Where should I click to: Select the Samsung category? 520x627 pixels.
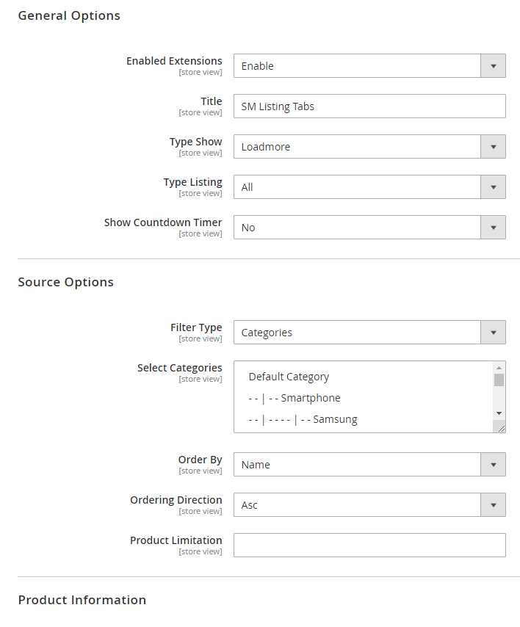(x=335, y=419)
